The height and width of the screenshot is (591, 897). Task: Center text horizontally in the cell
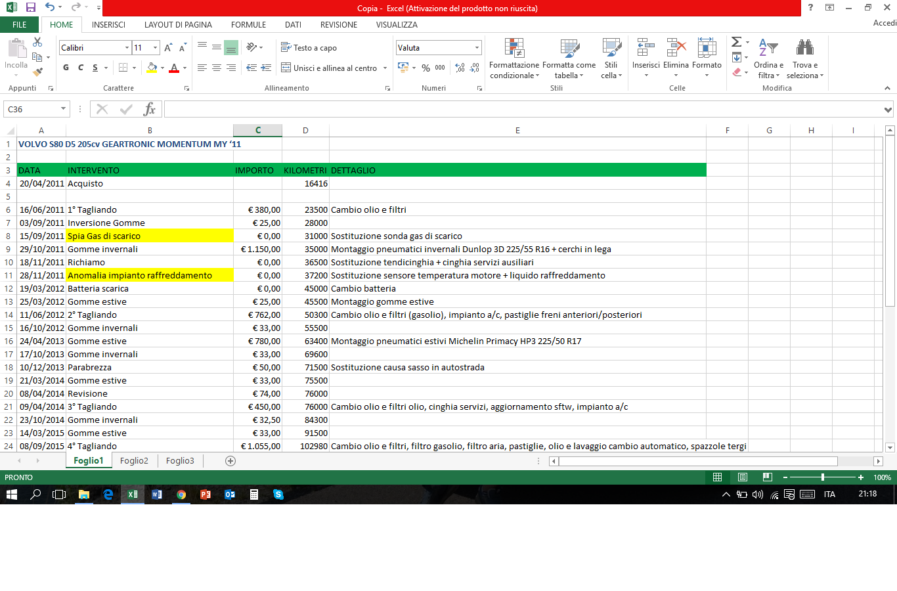217,68
